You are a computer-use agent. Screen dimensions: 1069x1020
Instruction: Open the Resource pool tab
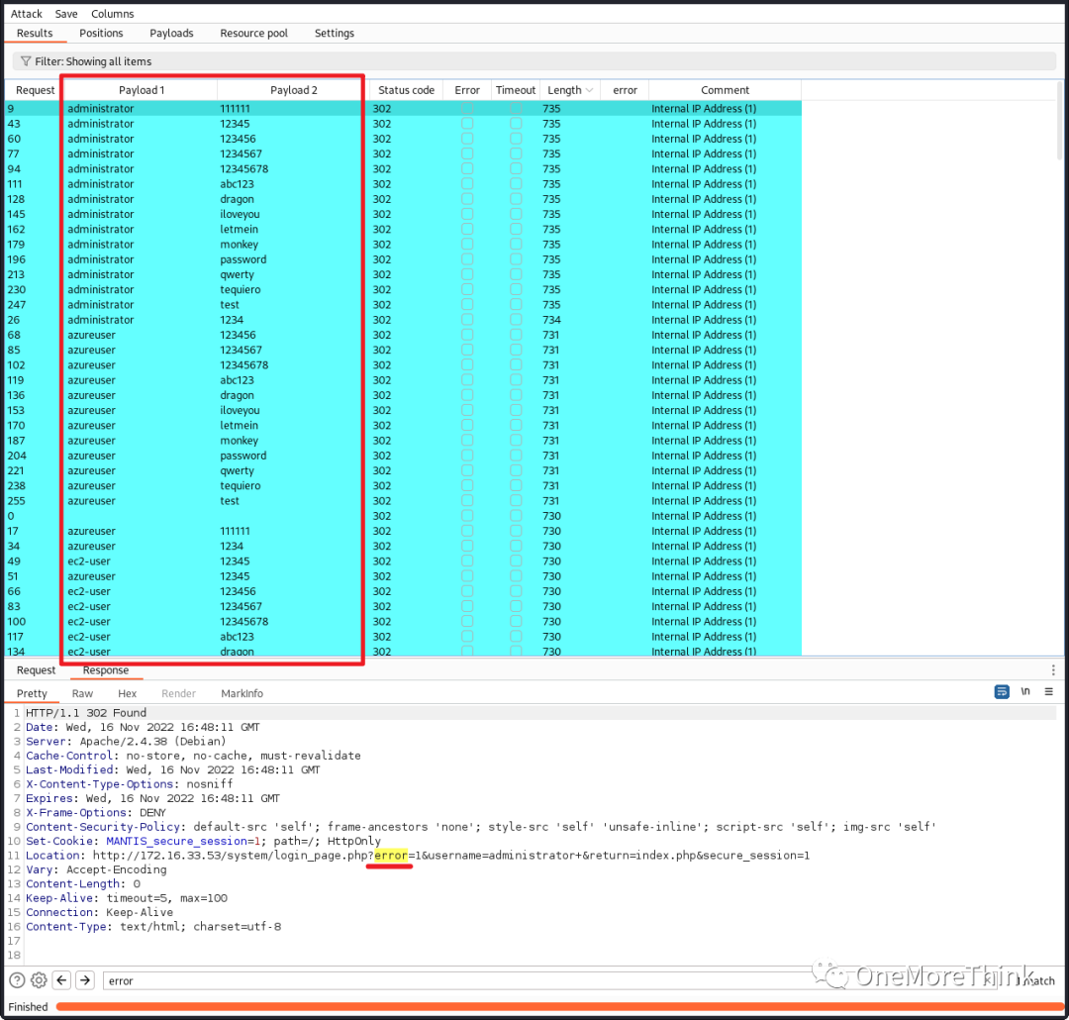pyautogui.click(x=253, y=33)
